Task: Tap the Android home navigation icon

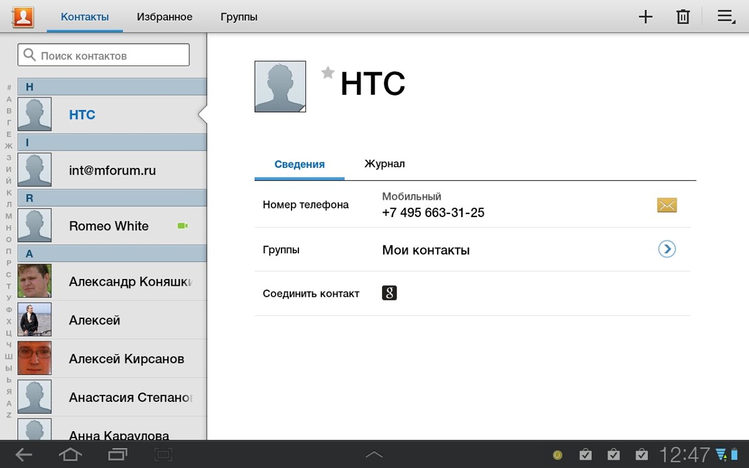Action: pyautogui.click(x=70, y=454)
